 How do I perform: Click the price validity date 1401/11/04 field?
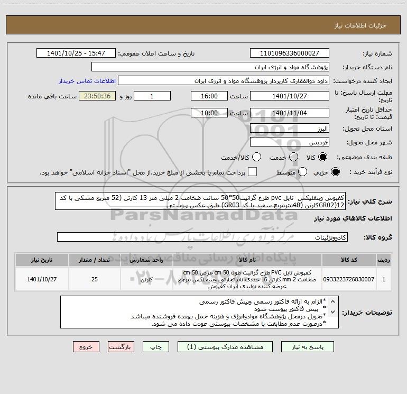290,113
